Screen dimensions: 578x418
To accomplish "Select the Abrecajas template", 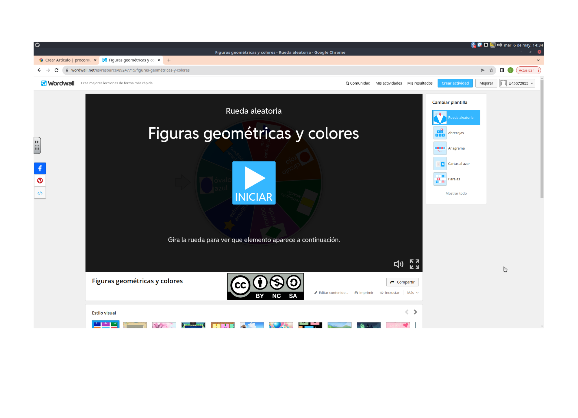I will (x=456, y=133).
